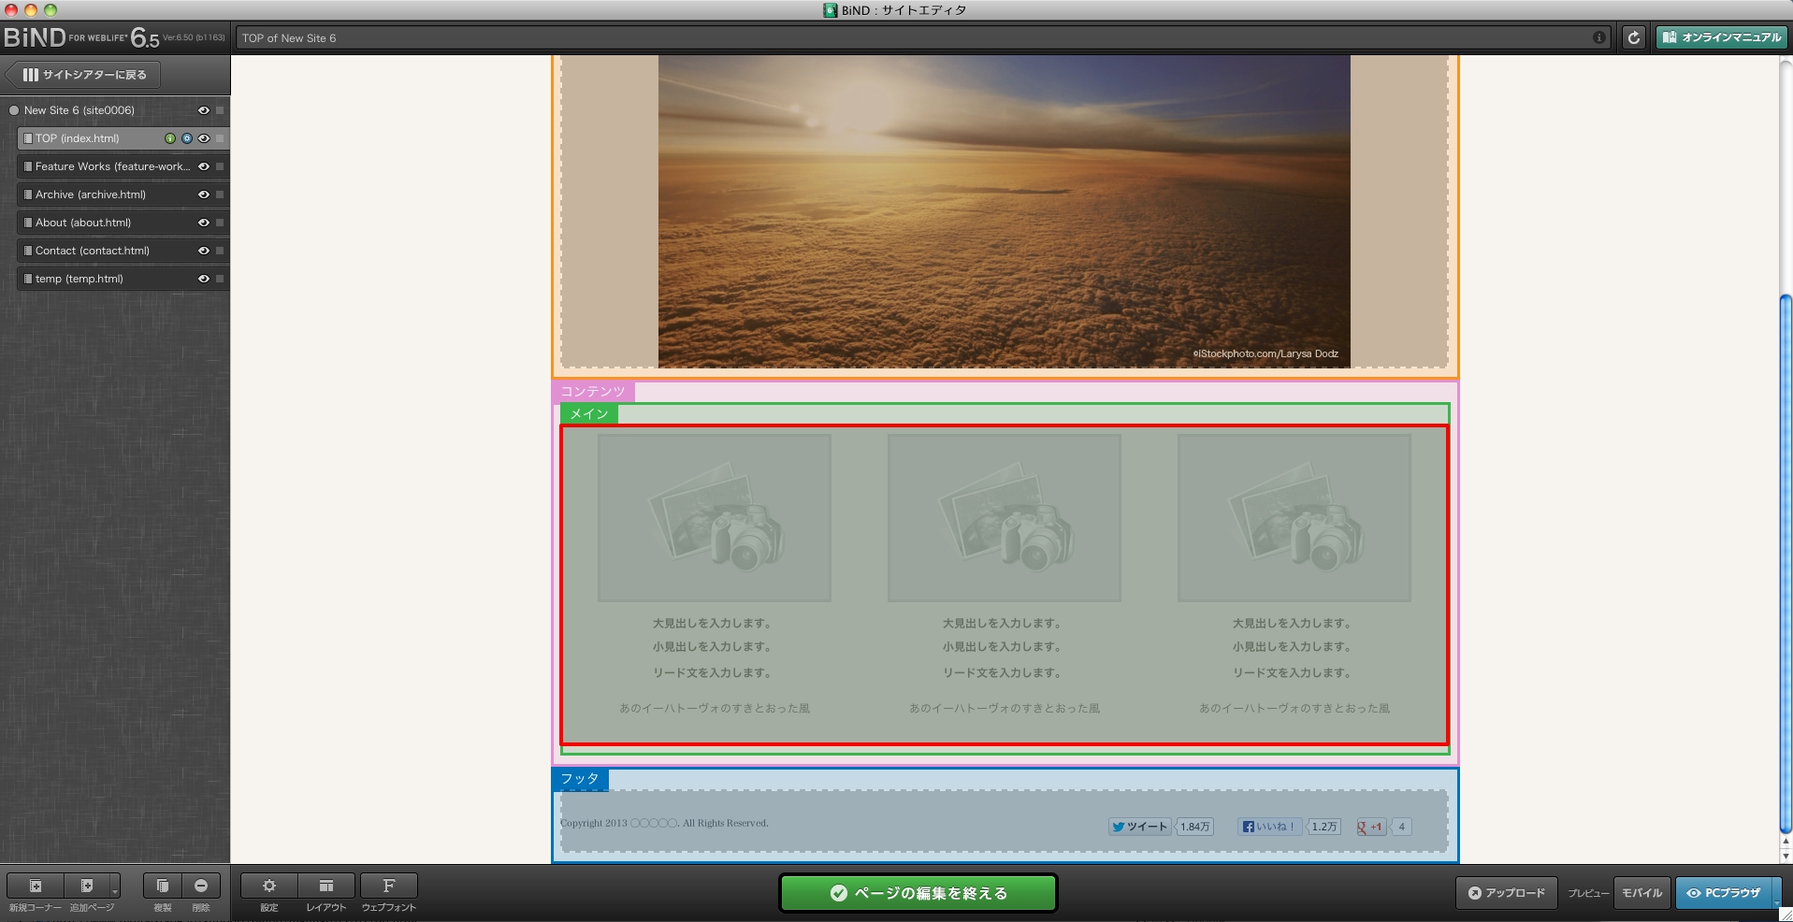Open site Settings (設定) gear
Image resolution: width=1793 pixels, height=922 pixels.
(269, 886)
